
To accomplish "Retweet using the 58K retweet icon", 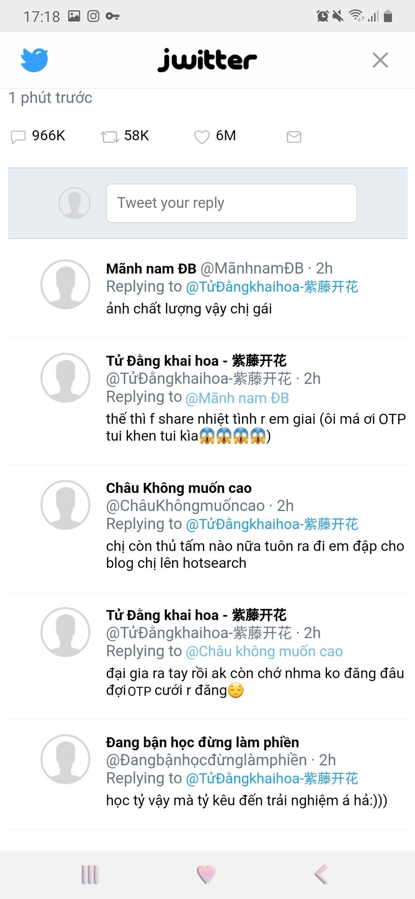I will 110,137.
